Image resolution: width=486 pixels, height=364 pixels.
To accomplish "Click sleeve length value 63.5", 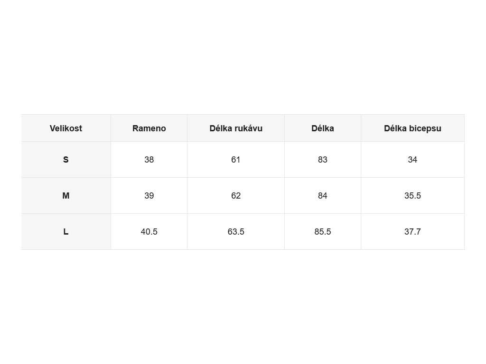I will (x=236, y=231).
